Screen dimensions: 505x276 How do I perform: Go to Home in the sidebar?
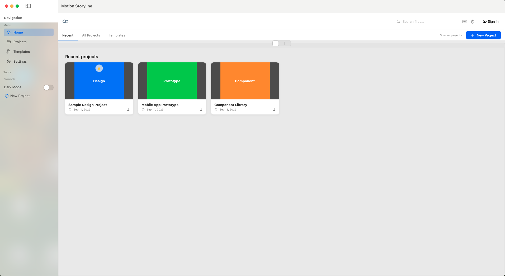point(29,32)
